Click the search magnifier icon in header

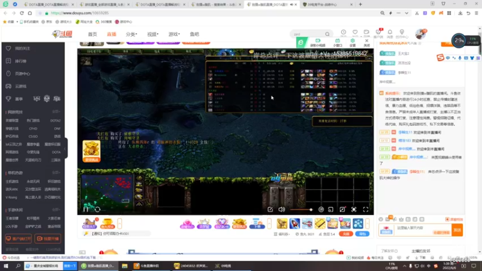tap(327, 34)
